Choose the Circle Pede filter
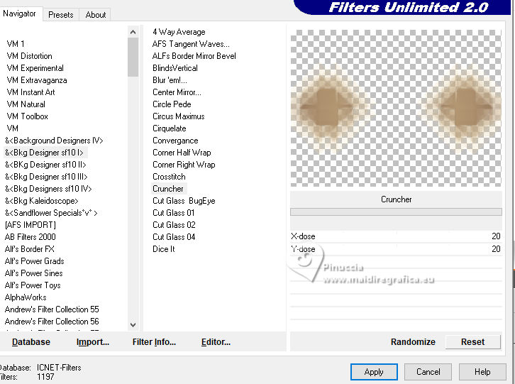This screenshot has height=384, width=515. click(x=172, y=104)
